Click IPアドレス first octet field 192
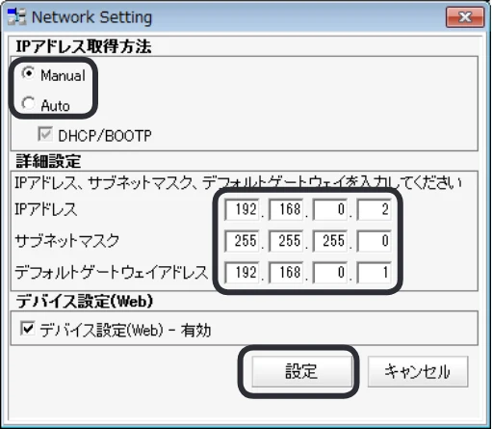The height and width of the screenshot is (429, 492). [x=242, y=209]
